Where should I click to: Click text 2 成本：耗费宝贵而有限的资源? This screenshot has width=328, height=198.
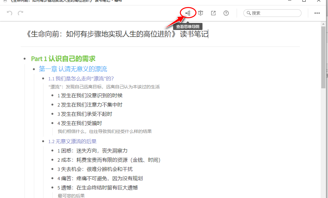pyautogui.click(x=109, y=160)
